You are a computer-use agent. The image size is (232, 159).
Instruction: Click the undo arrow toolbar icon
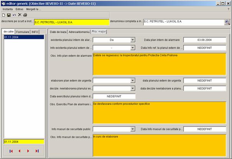coord(14,15)
